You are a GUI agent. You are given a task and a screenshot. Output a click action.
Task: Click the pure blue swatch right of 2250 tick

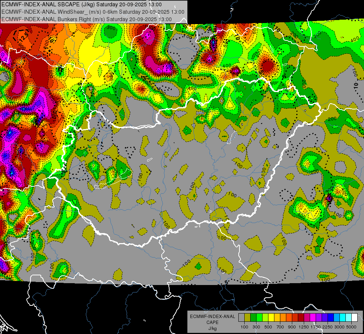coord(331,317)
